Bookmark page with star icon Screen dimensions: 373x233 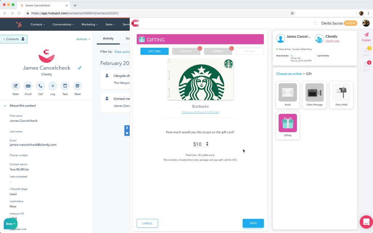[x=292, y=13]
